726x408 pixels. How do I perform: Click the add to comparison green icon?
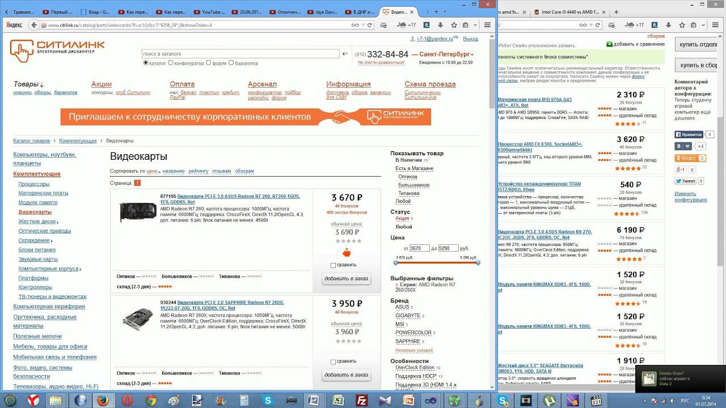pos(609,44)
